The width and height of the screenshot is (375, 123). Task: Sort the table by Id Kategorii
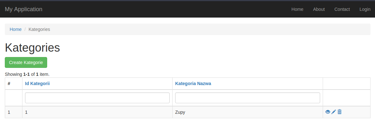pyautogui.click(x=37, y=83)
